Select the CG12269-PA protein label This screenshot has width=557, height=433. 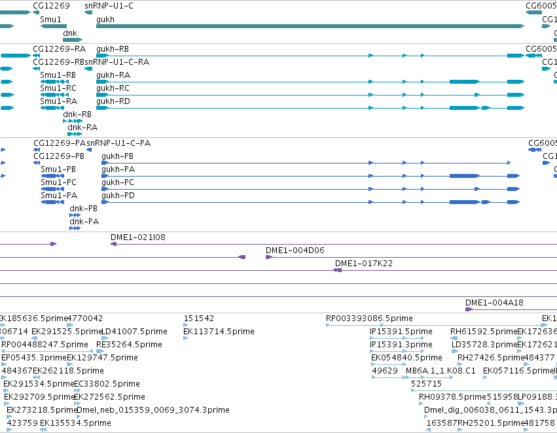(60, 143)
